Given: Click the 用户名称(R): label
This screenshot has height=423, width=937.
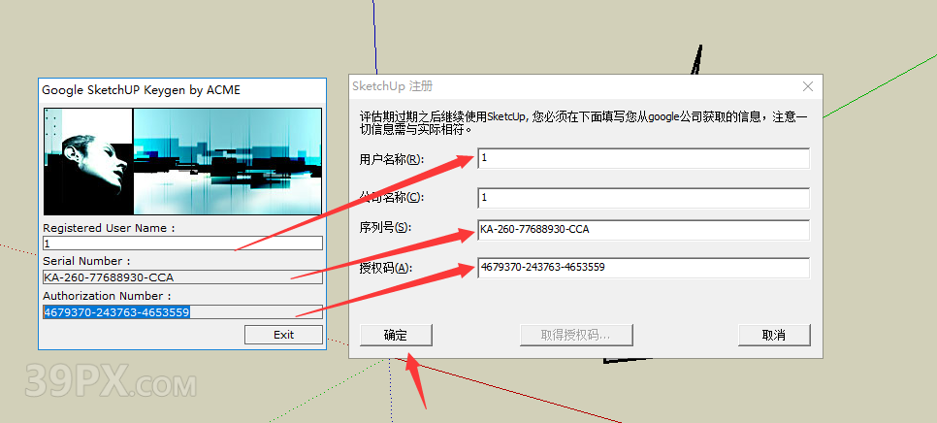Looking at the screenshot, I should (392, 159).
